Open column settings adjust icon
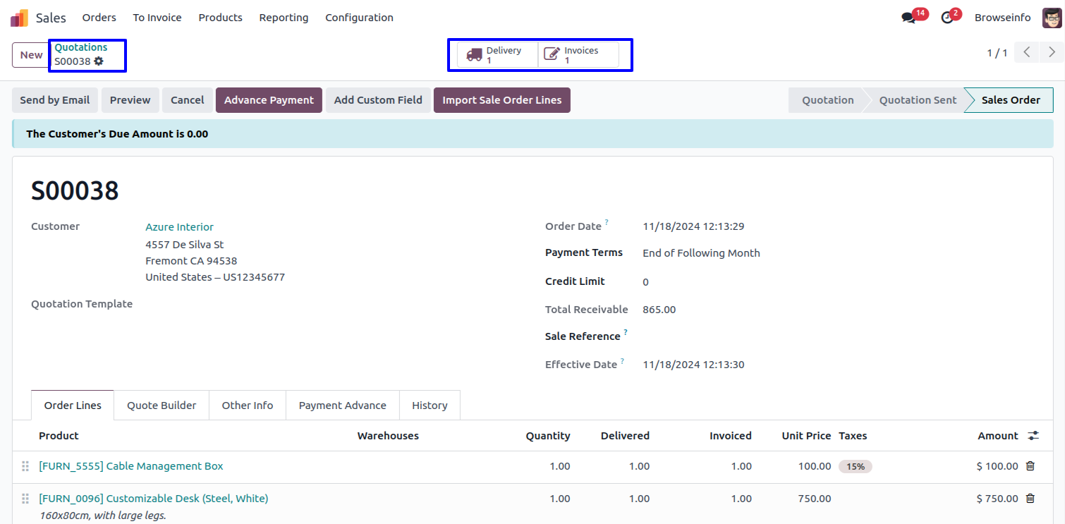This screenshot has width=1065, height=524. [1033, 436]
